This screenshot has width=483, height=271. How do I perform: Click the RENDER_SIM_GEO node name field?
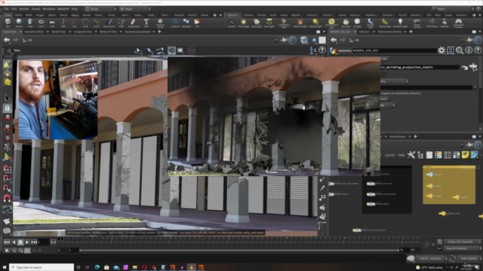(x=394, y=50)
